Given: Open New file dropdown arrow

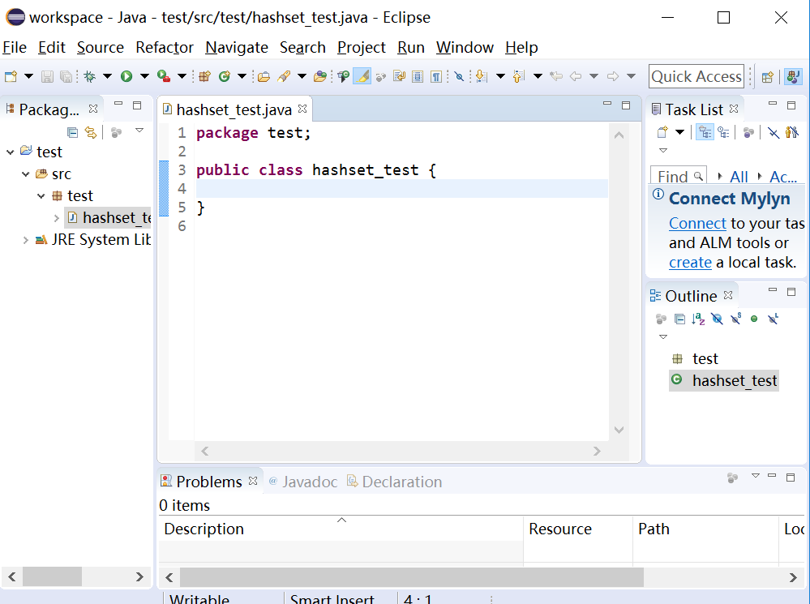Looking at the screenshot, I should point(29,76).
